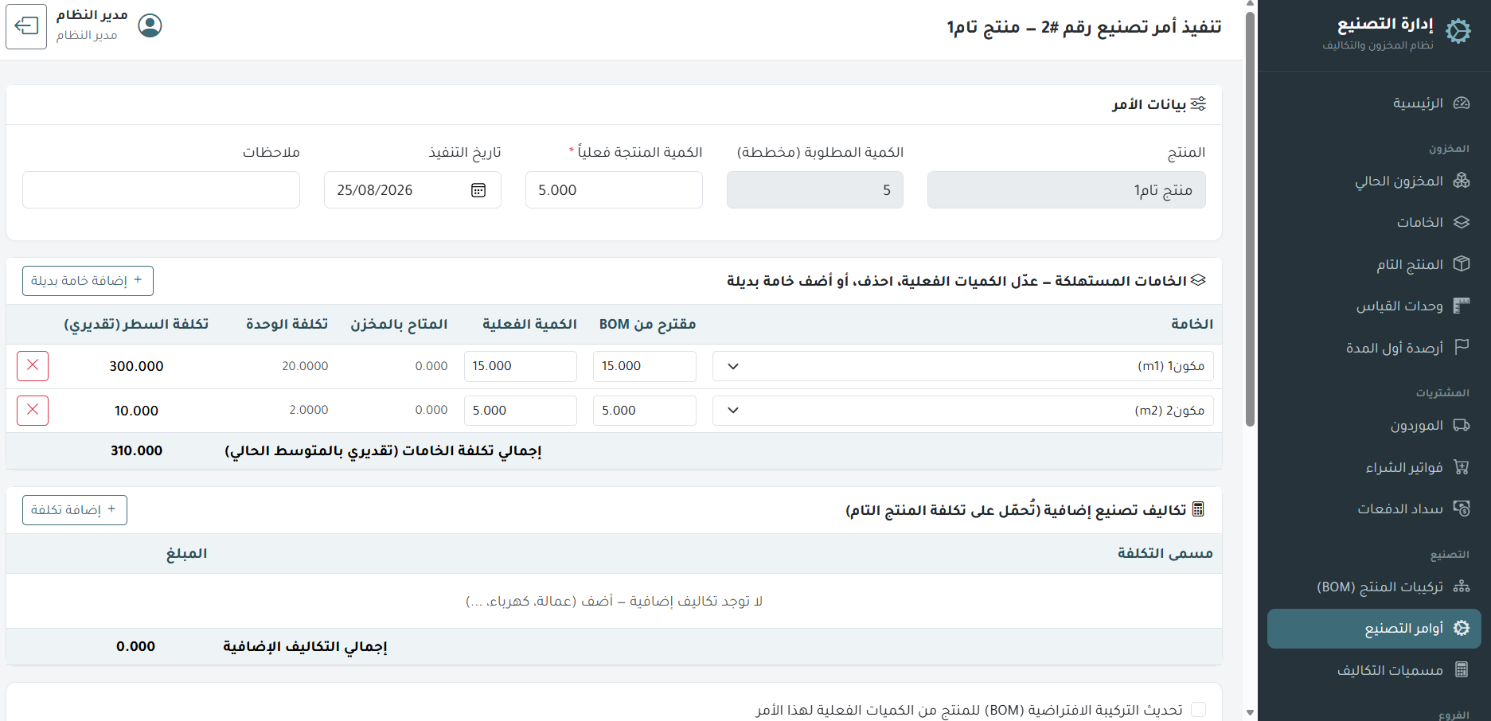The width and height of the screenshot is (1491, 721).
Task: Navigate to المنتج التام page
Action: click(x=1374, y=263)
